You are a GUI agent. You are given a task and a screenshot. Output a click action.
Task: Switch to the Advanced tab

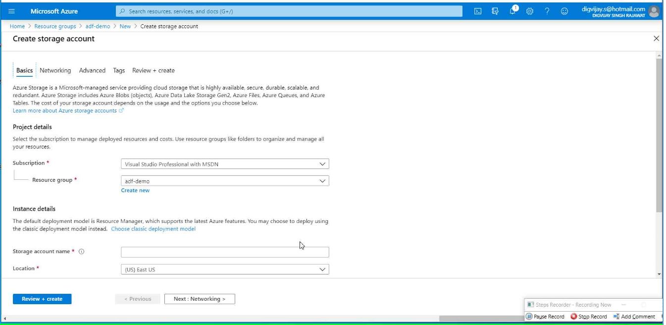(x=92, y=70)
